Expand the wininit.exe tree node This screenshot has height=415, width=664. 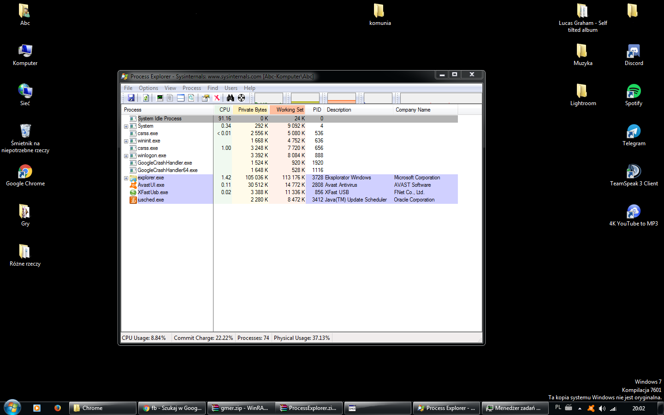[x=126, y=141]
